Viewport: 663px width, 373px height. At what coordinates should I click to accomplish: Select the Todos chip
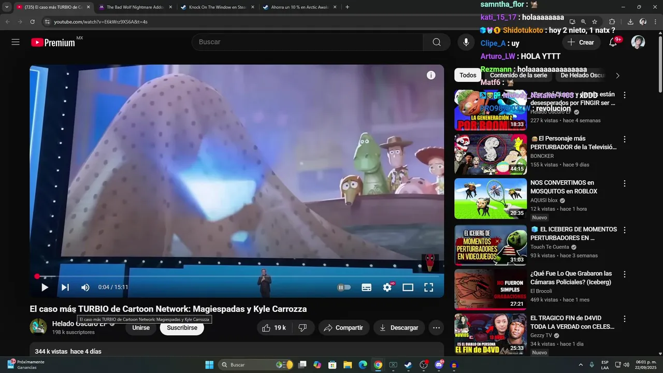coord(468,75)
